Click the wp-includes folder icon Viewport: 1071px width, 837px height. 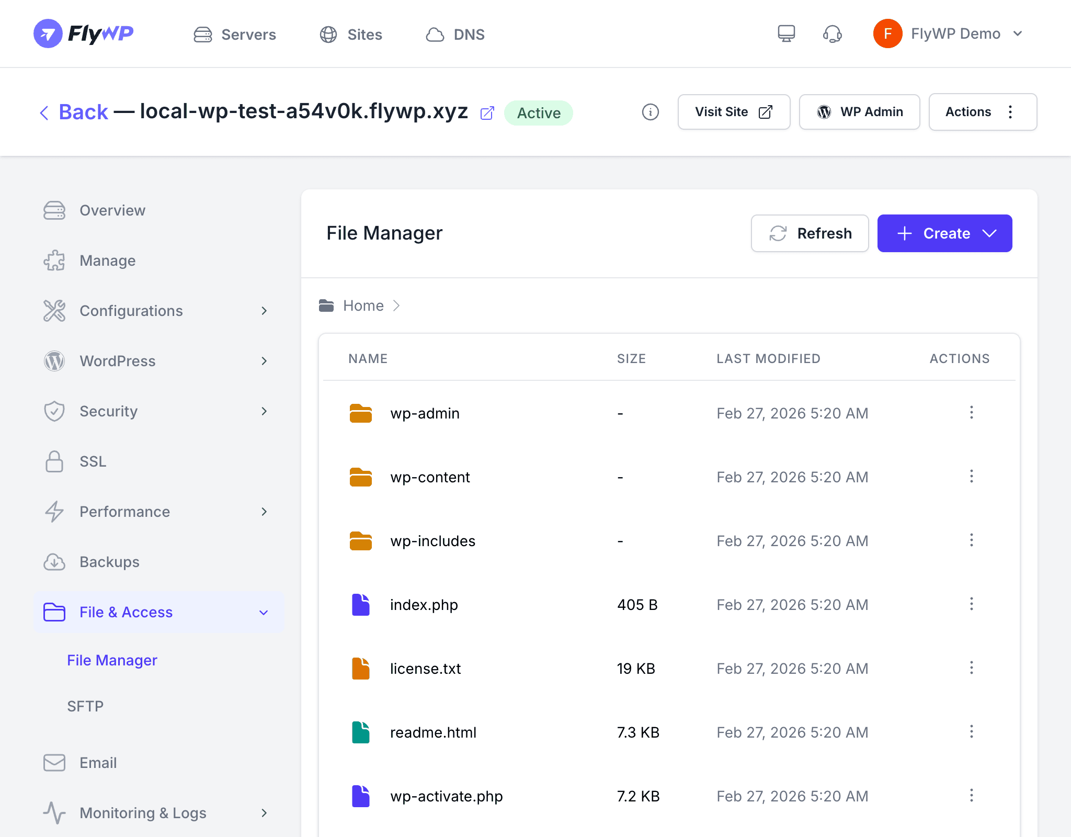[x=360, y=541]
